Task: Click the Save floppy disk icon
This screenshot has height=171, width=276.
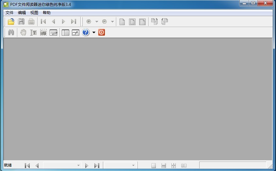Action: pyautogui.click(x=21, y=22)
